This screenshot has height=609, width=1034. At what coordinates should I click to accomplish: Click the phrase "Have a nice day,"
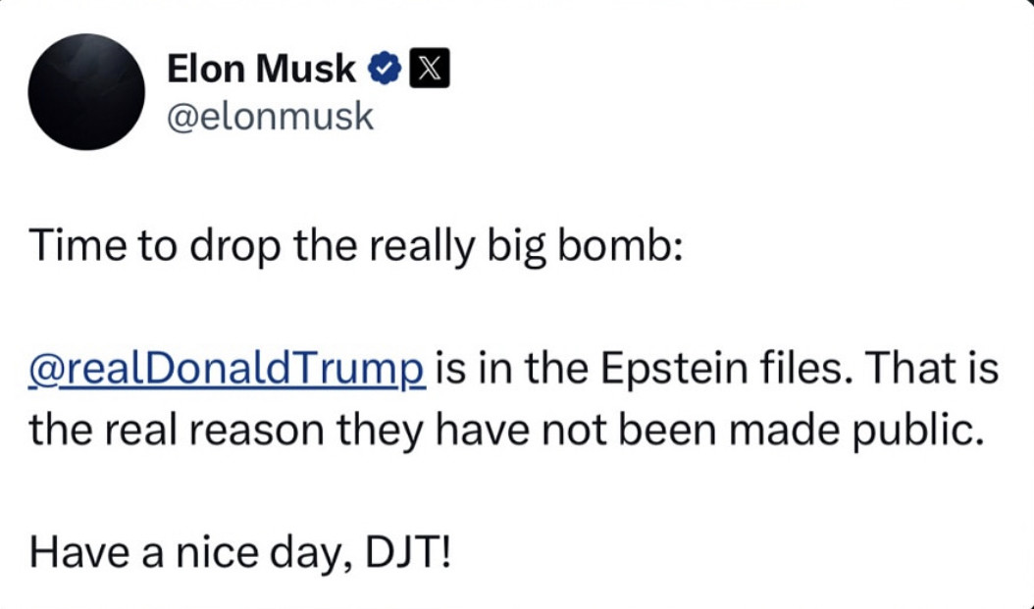click(x=192, y=555)
